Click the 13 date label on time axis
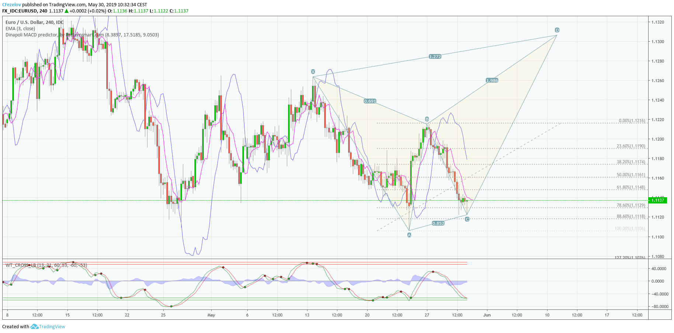The height and width of the screenshot is (333, 674). pyautogui.click(x=307, y=315)
